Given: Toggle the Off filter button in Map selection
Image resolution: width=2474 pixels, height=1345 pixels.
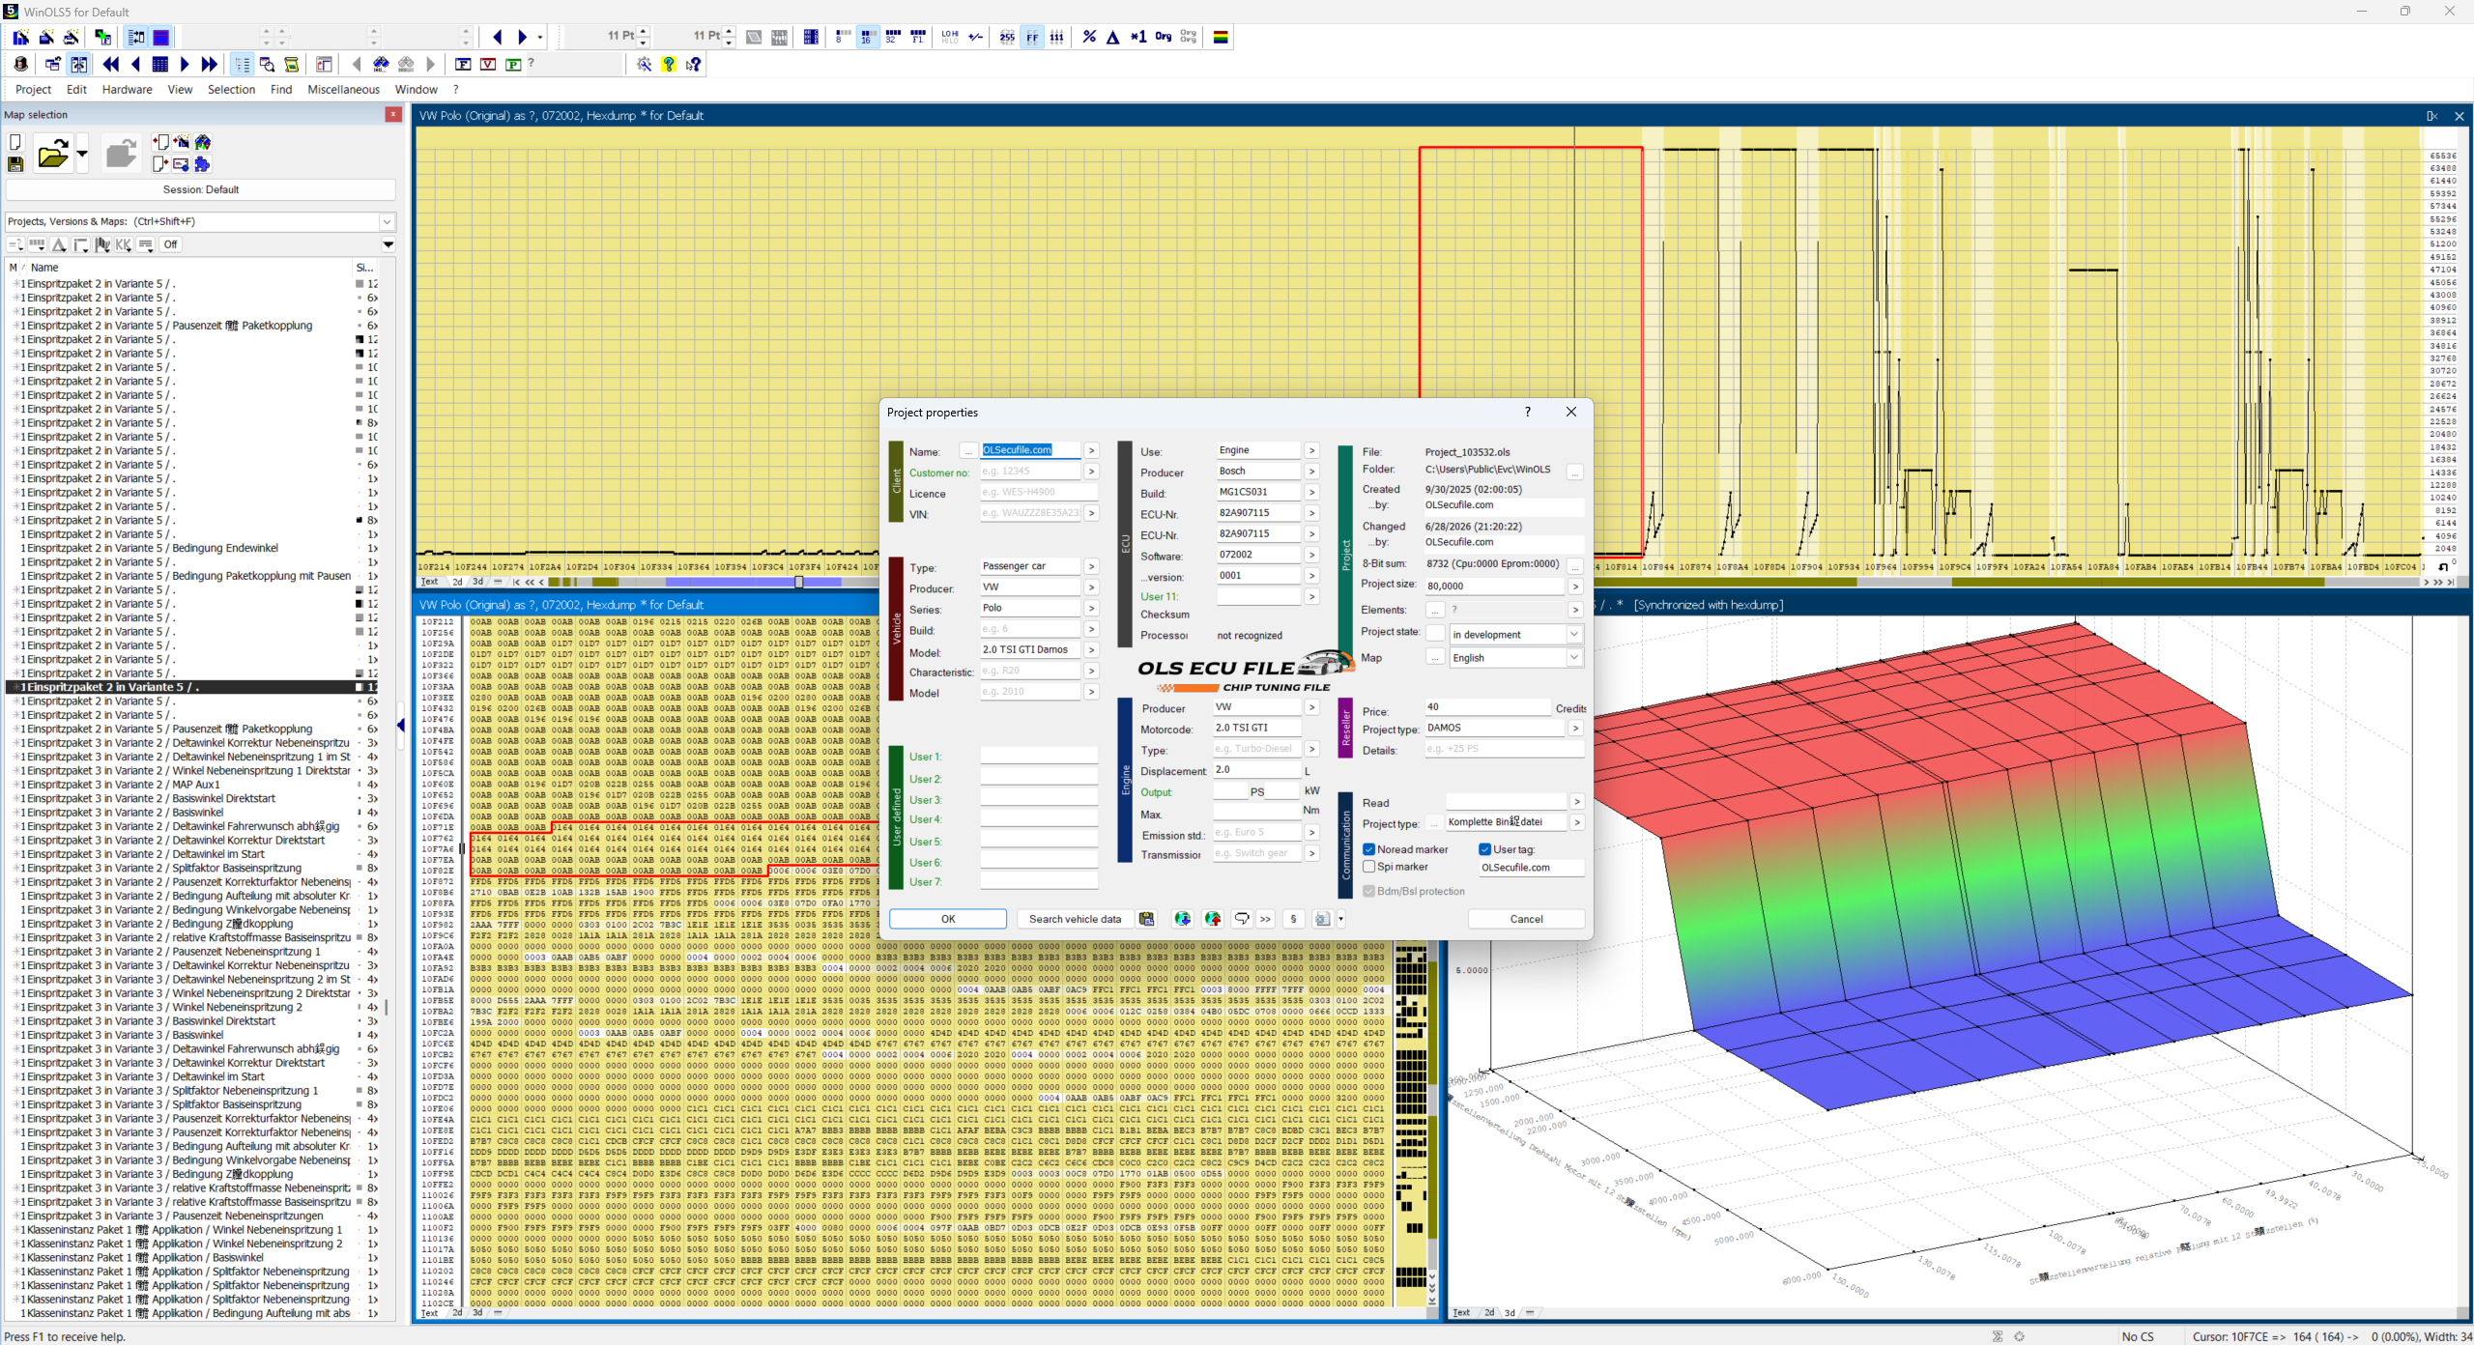Looking at the screenshot, I should tap(170, 244).
